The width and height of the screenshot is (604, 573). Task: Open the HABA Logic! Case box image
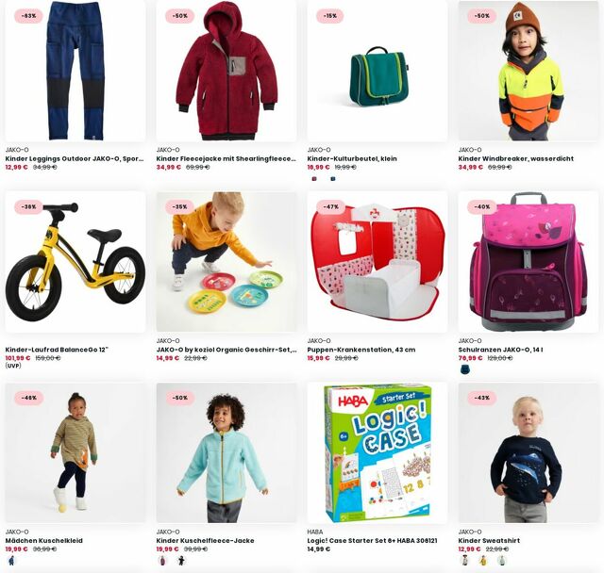pos(377,453)
